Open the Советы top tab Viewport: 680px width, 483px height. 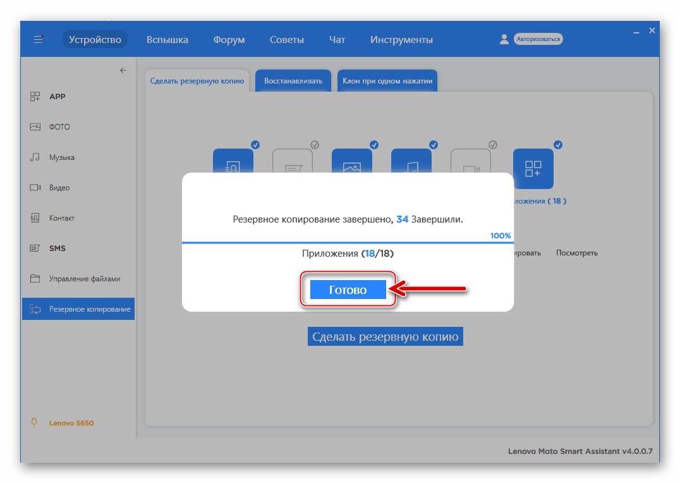pyautogui.click(x=287, y=39)
